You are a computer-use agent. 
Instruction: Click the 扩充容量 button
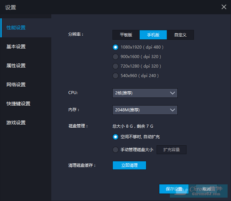172,150
